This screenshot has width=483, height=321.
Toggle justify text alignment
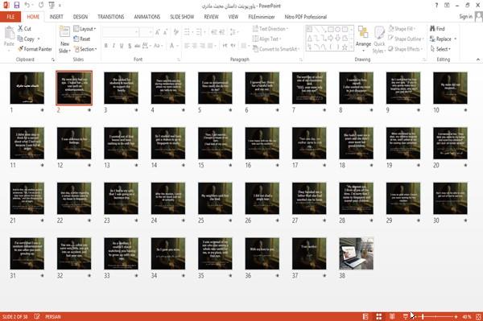point(210,46)
